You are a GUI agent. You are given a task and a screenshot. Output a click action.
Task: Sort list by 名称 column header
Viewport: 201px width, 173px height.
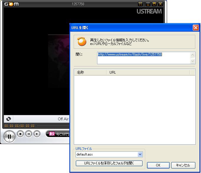pyautogui.click(x=90, y=72)
